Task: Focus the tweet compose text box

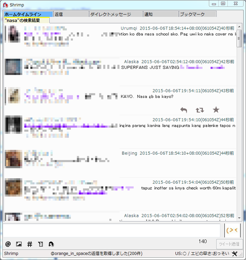Action: tap(112, 230)
